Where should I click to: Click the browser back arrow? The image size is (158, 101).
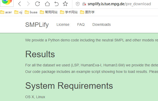20,4
